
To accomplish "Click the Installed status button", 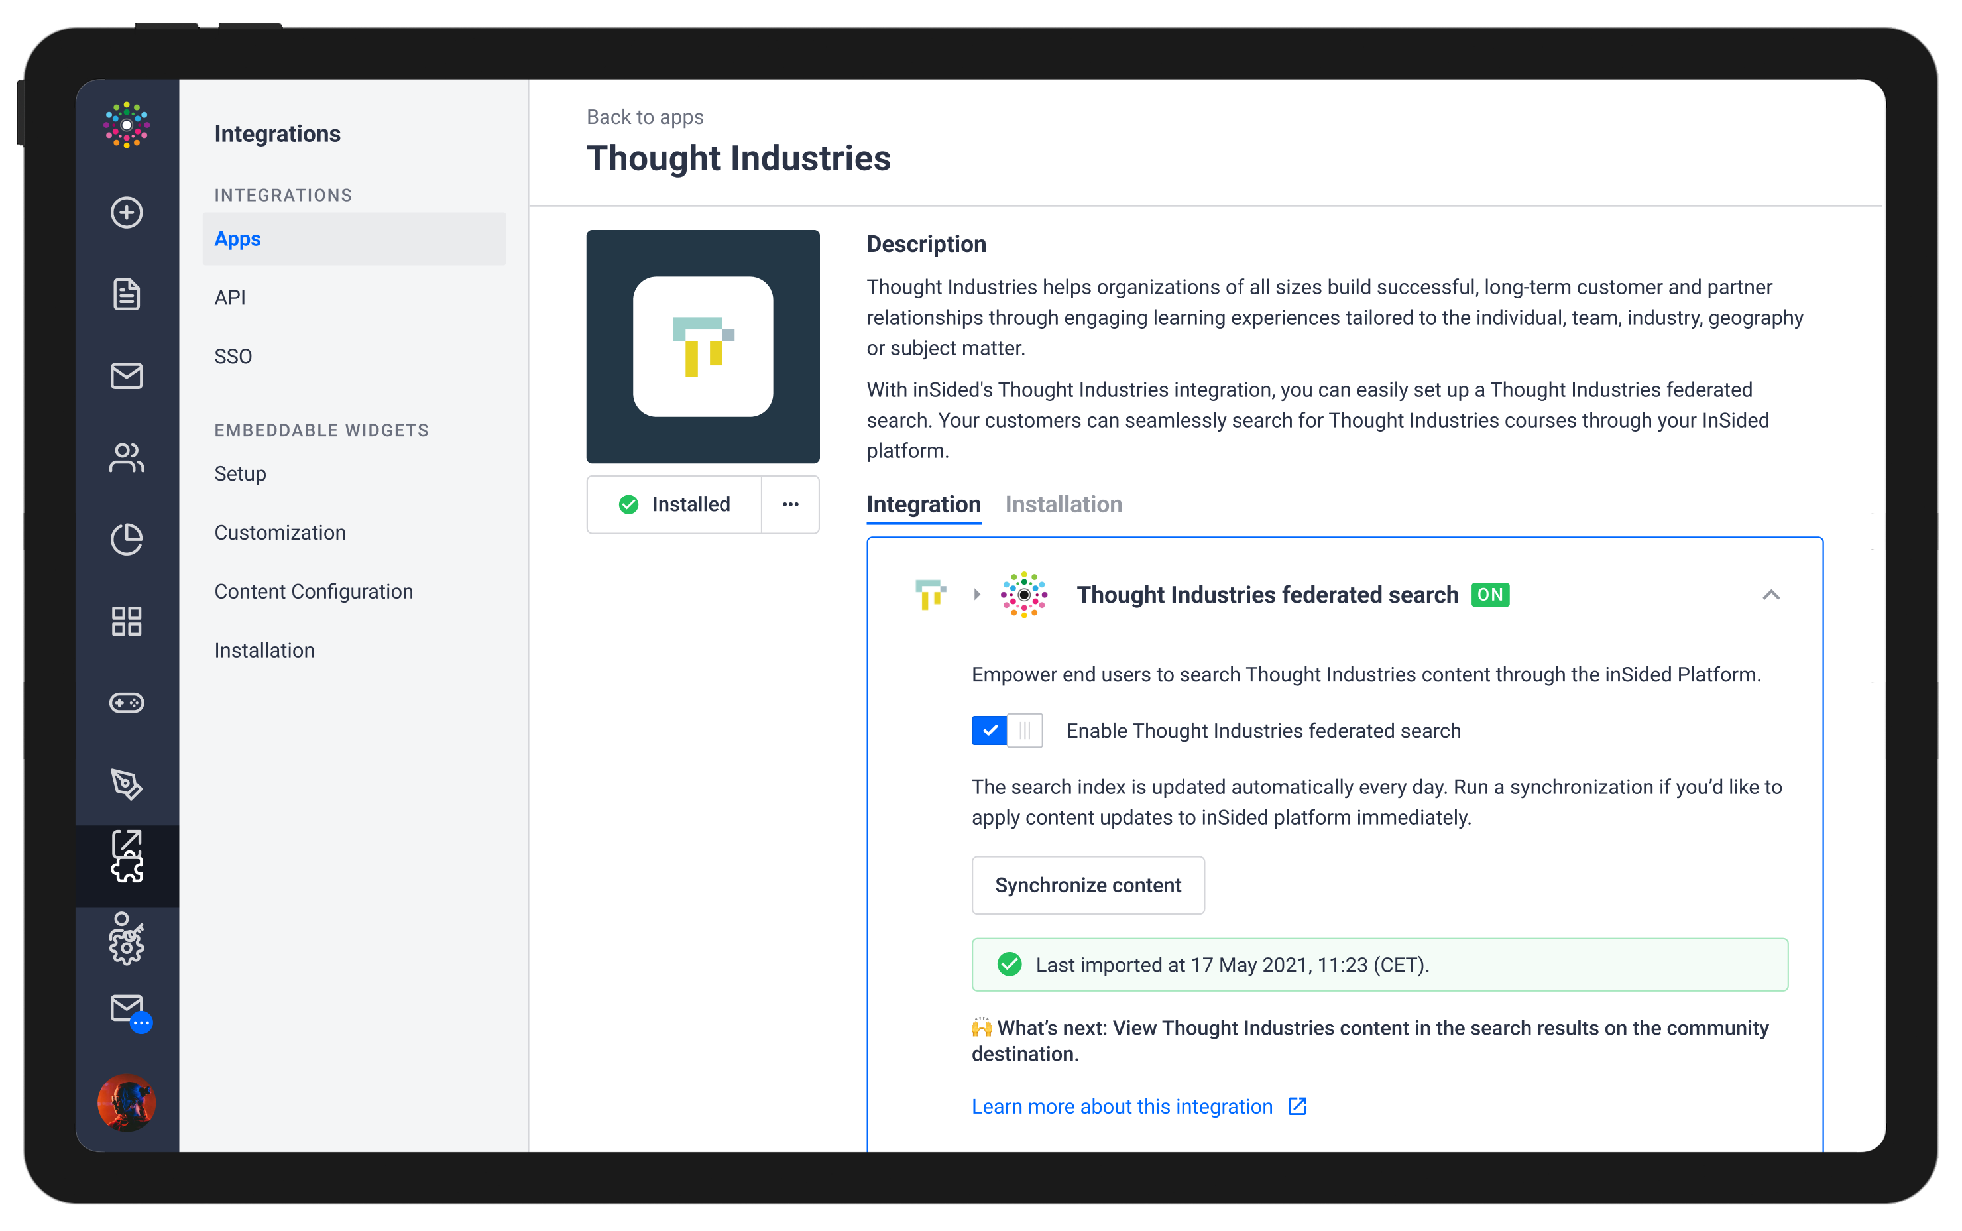I will 674,504.
